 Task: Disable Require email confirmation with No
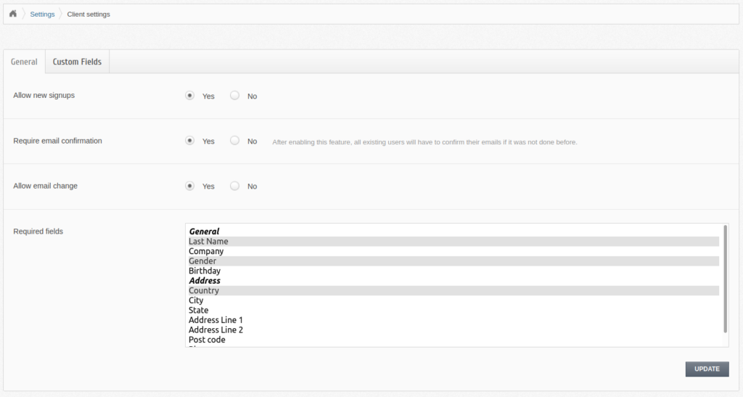tap(234, 141)
